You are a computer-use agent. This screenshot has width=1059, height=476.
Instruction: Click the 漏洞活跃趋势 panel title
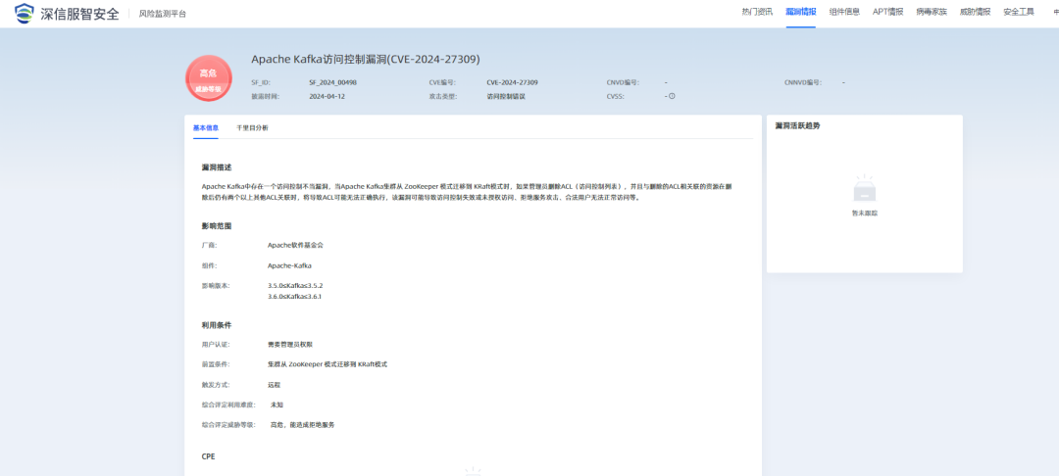coord(797,126)
